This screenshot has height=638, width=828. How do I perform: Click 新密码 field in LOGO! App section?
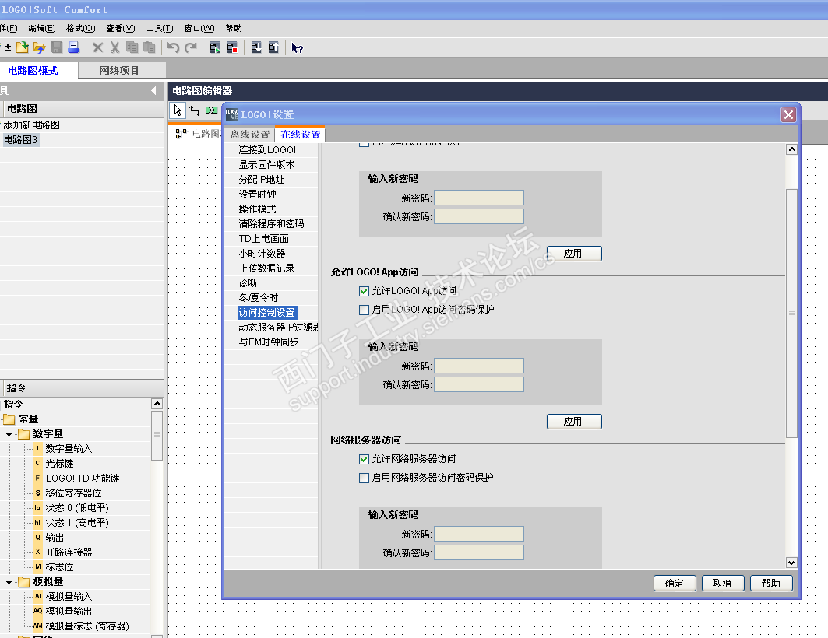479,366
